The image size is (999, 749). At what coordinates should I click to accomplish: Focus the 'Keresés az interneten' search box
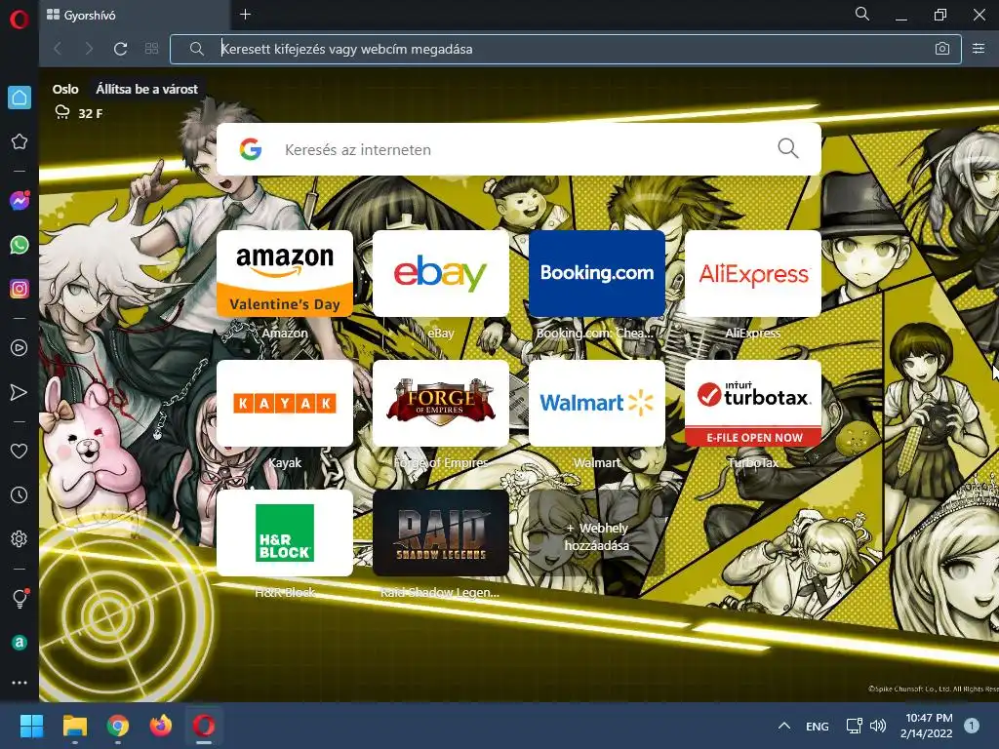pos(519,149)
